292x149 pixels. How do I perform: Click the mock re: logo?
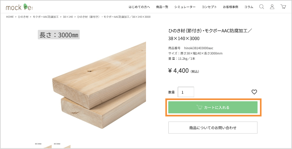tap(19, 7)
